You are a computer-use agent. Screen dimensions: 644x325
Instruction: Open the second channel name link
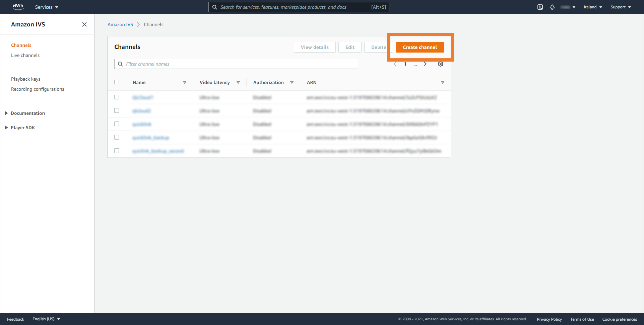141,111
